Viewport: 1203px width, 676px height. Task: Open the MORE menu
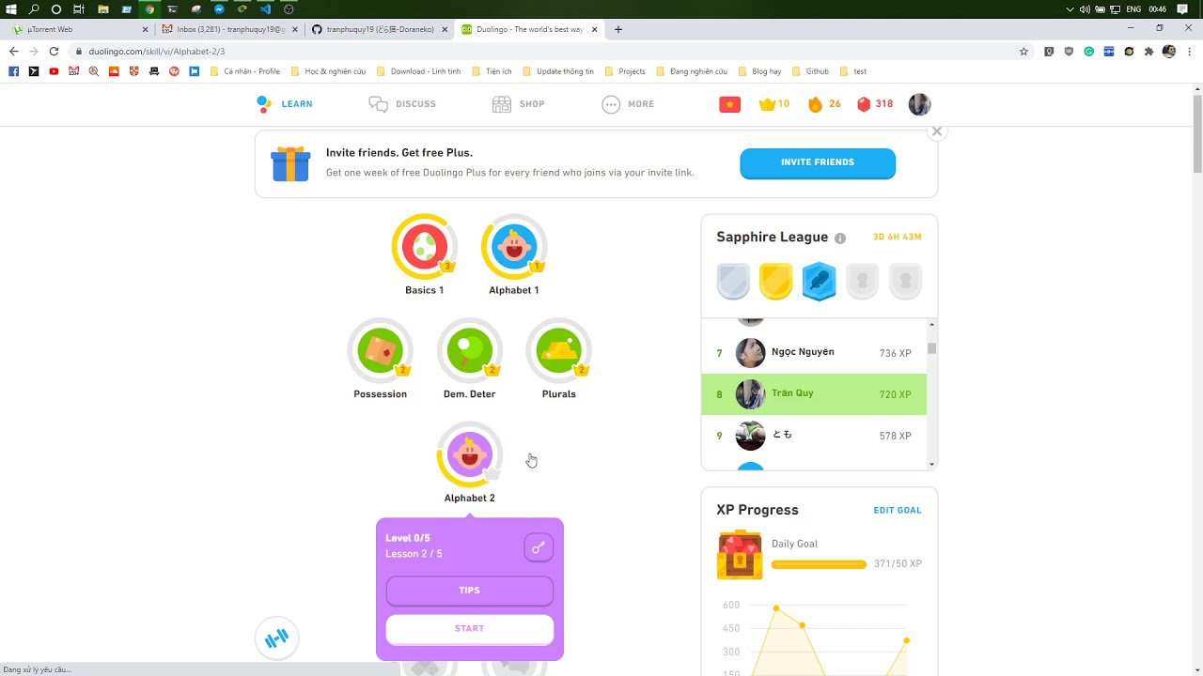tap(628, 104)
